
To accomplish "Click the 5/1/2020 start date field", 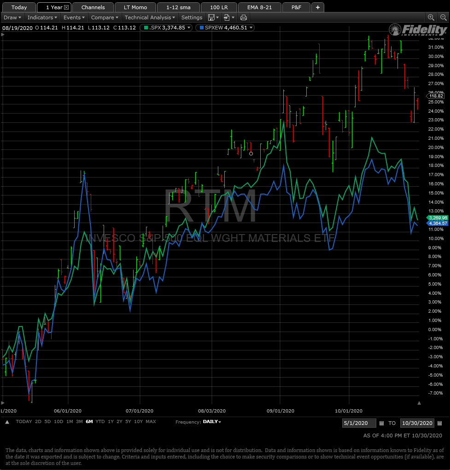I will pos(358,423).
